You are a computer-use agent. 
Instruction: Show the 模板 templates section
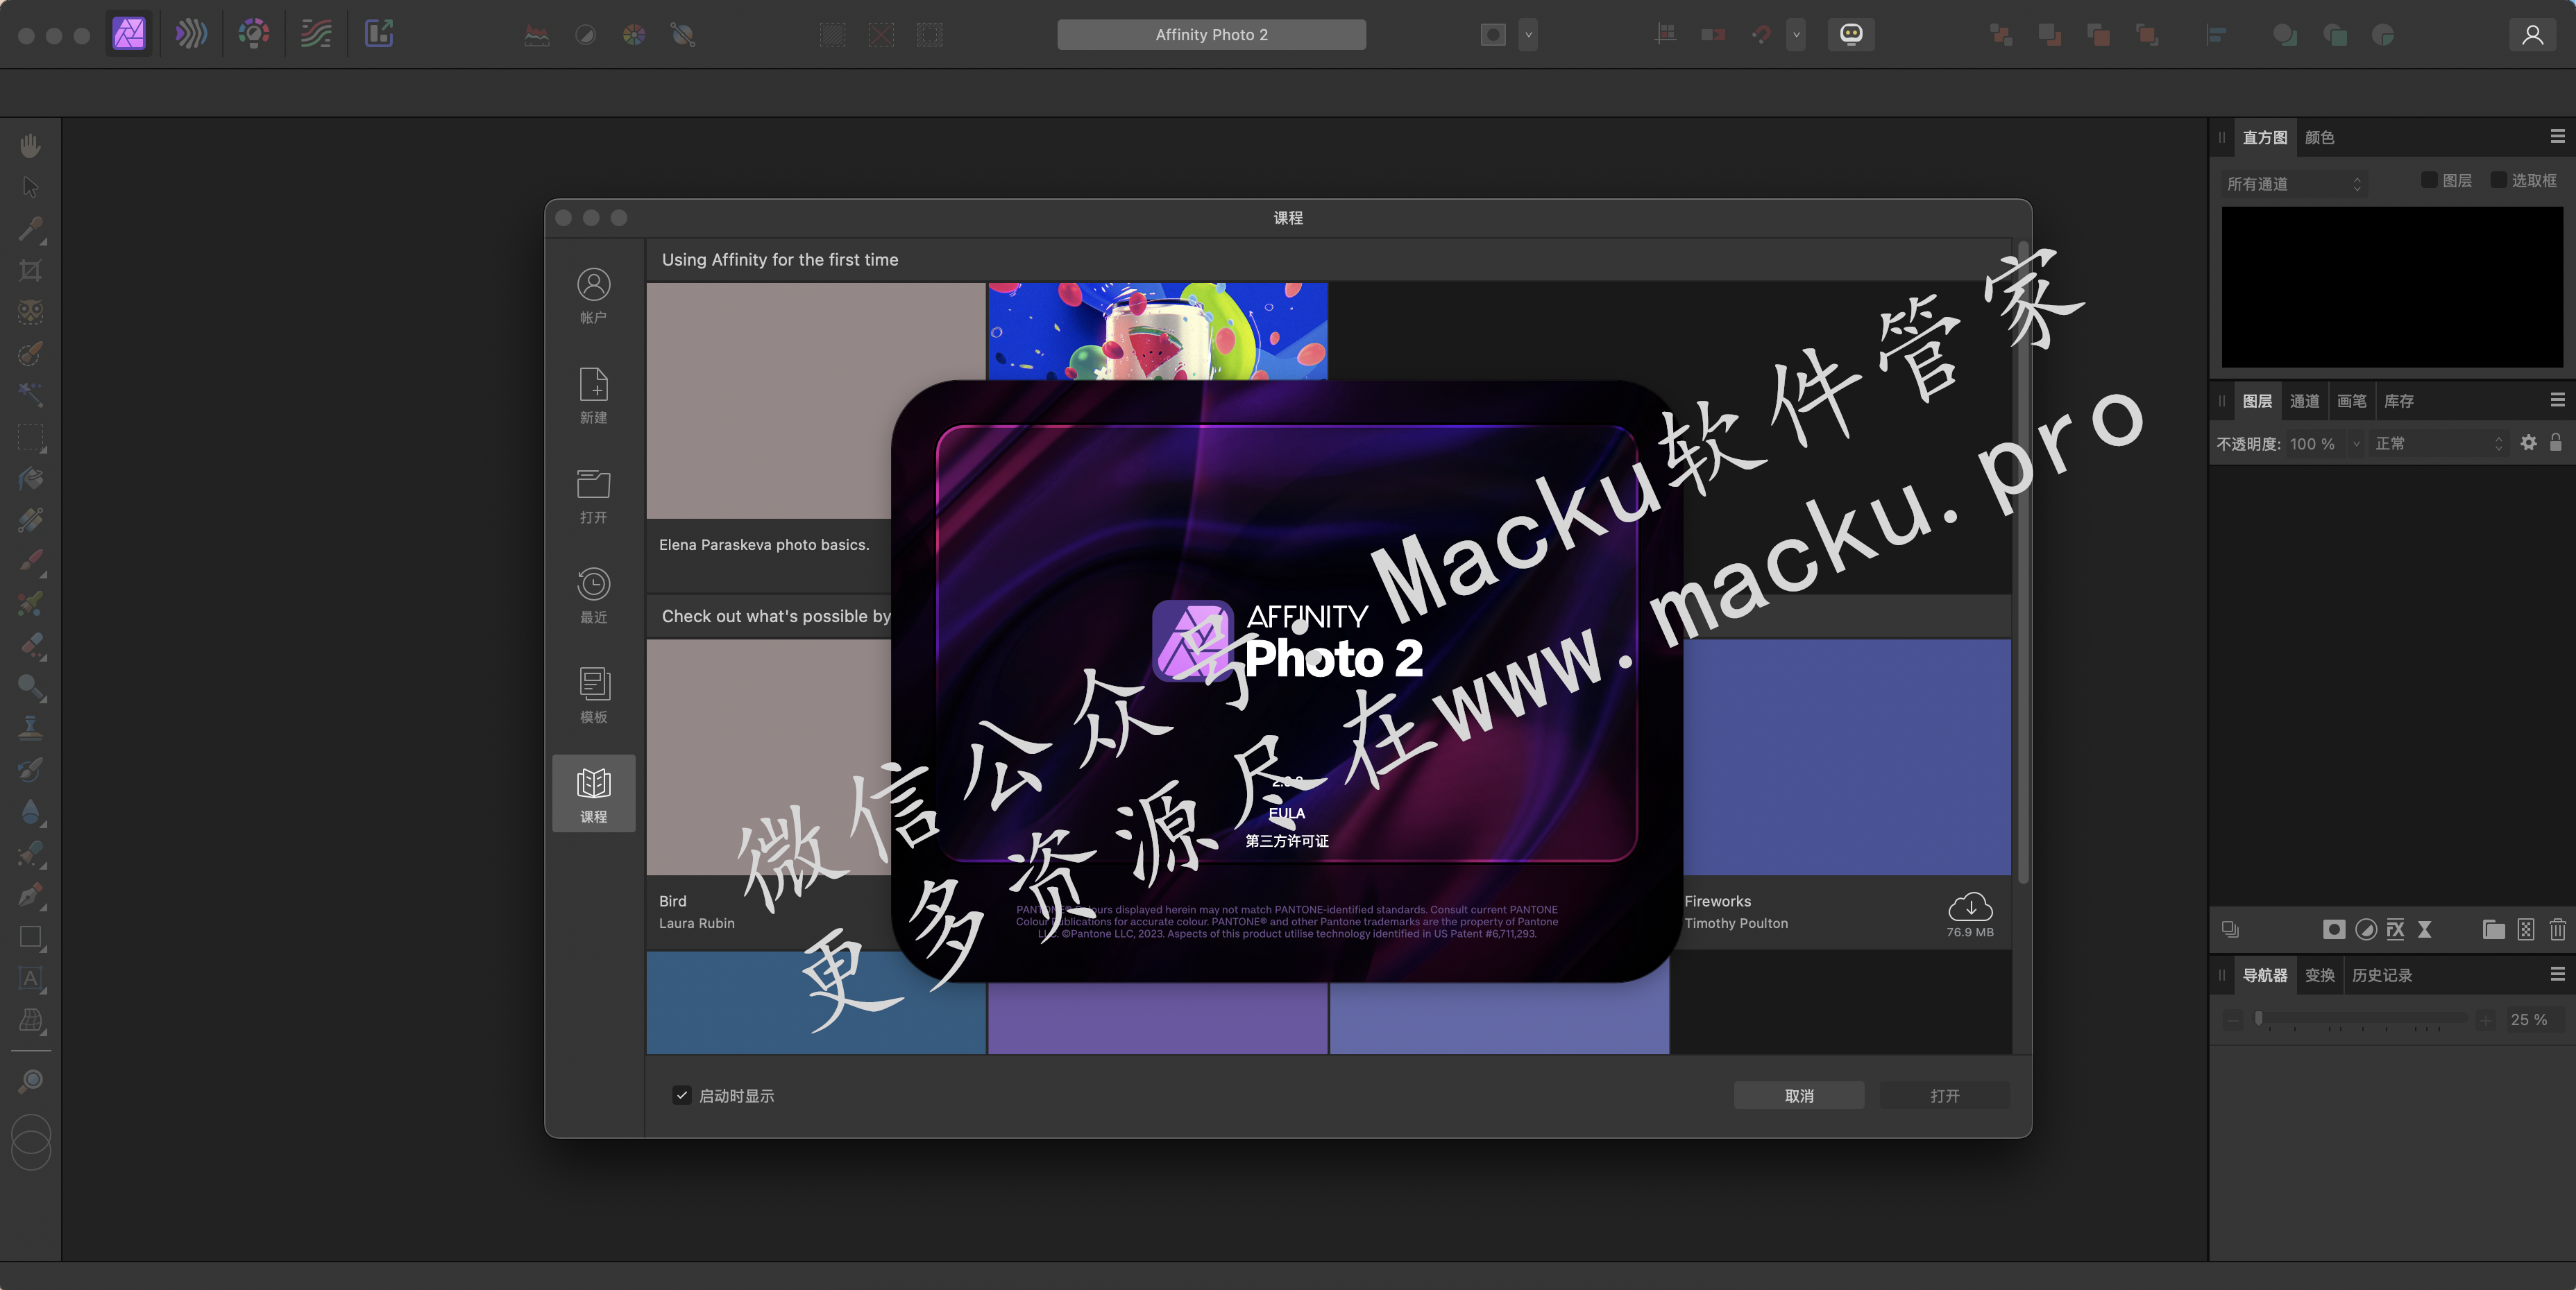point(593,696)
